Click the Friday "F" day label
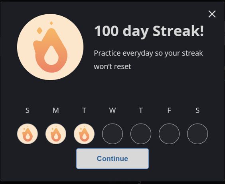 169,110
